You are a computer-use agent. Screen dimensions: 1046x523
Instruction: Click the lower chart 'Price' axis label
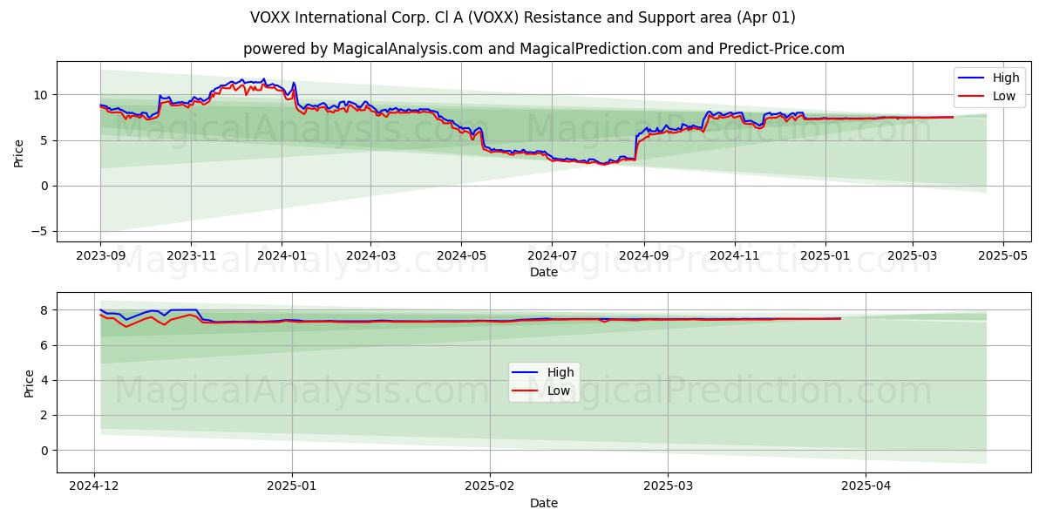[30, 383]
